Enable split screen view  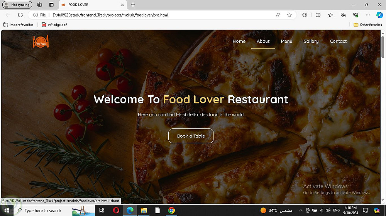(318, 15)
